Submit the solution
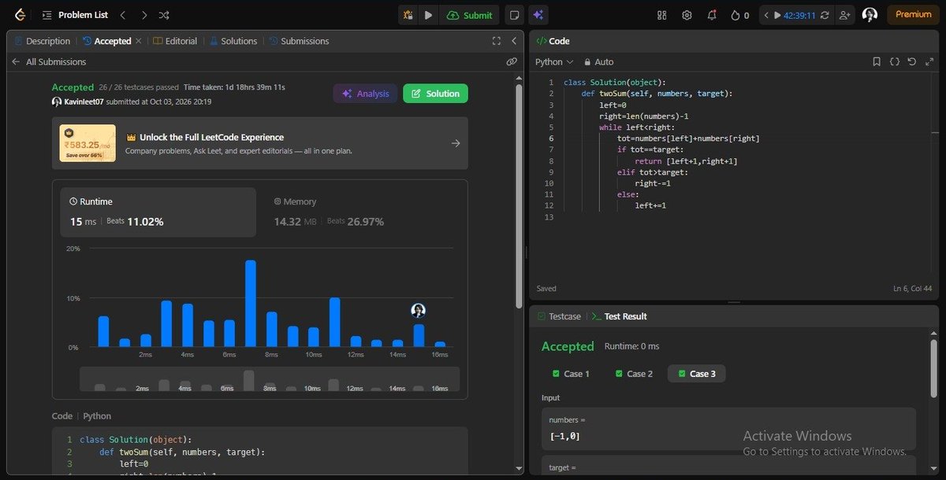This screenshot has width=946, height=480. click(x=469, y=14)
